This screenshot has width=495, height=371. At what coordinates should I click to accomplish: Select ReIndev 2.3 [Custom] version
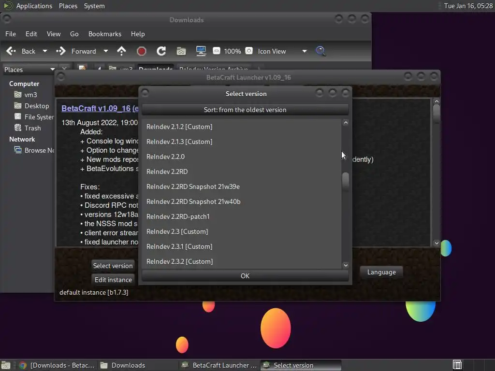(242, 231)
